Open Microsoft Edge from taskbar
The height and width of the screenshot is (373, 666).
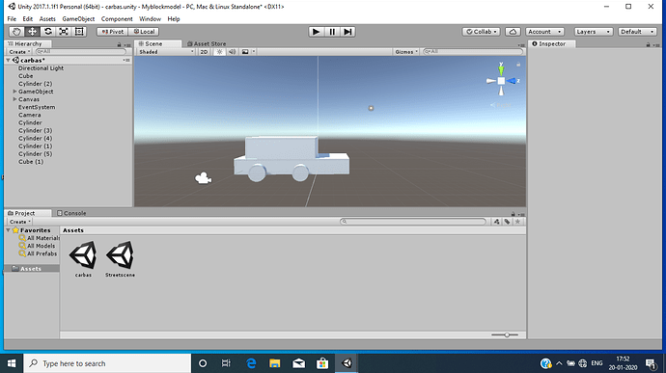(251, 363)
